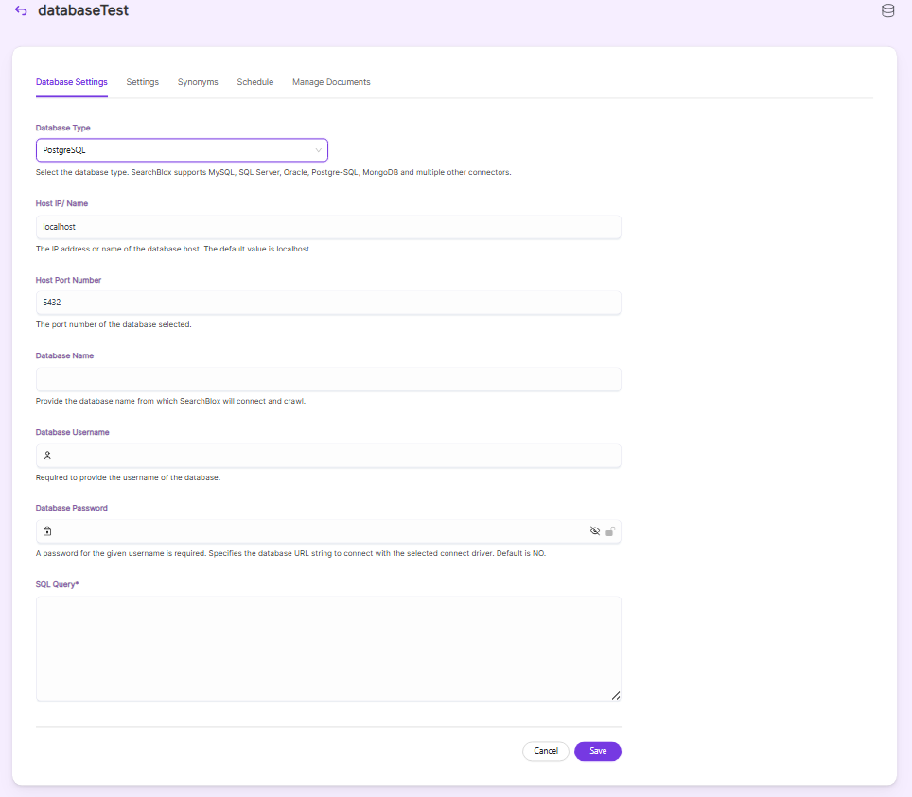Click the unlock padlock icon in password field

click(x=610, y=531)
